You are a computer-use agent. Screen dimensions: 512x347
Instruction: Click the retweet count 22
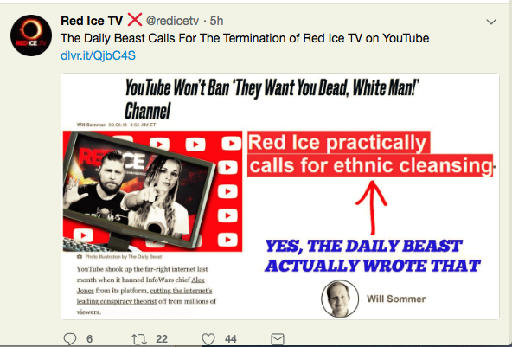pyautogui.click(x=162, y=339)
